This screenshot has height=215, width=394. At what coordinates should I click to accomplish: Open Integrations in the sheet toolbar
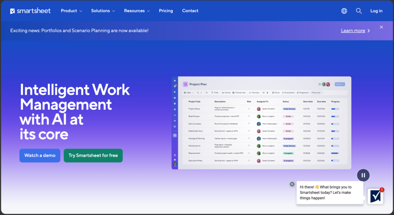click(x=303, y=93)
